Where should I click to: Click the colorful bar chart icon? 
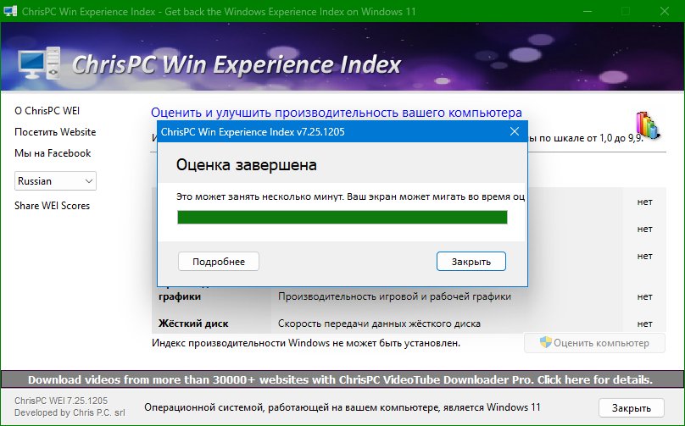point(647,125)
